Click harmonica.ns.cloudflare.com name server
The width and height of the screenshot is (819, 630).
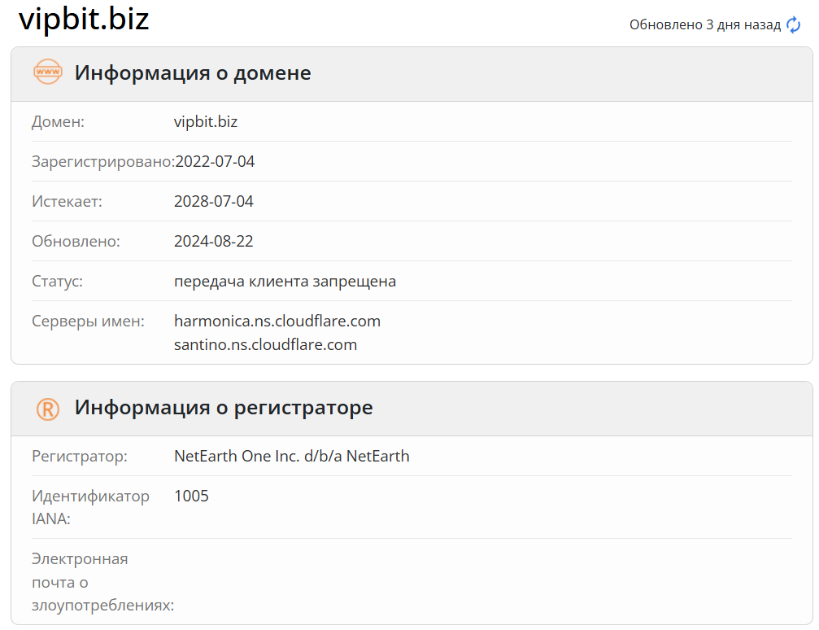[x=277, y=322]
